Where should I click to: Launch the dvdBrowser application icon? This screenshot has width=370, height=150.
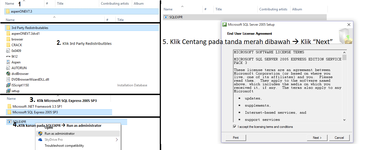click(x=8, y=74)
